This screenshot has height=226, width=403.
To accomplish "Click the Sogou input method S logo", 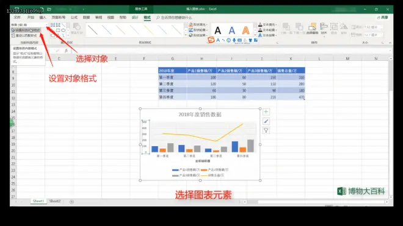I will [x=211, y=40].
